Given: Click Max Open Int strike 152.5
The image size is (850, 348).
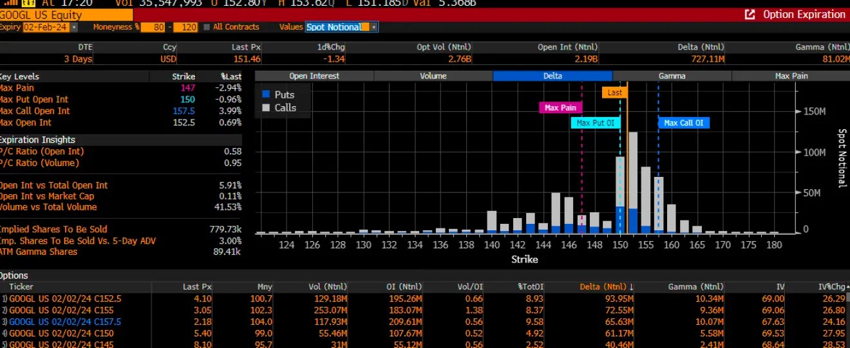Looking at the screenshot, I should coord(184,122).
